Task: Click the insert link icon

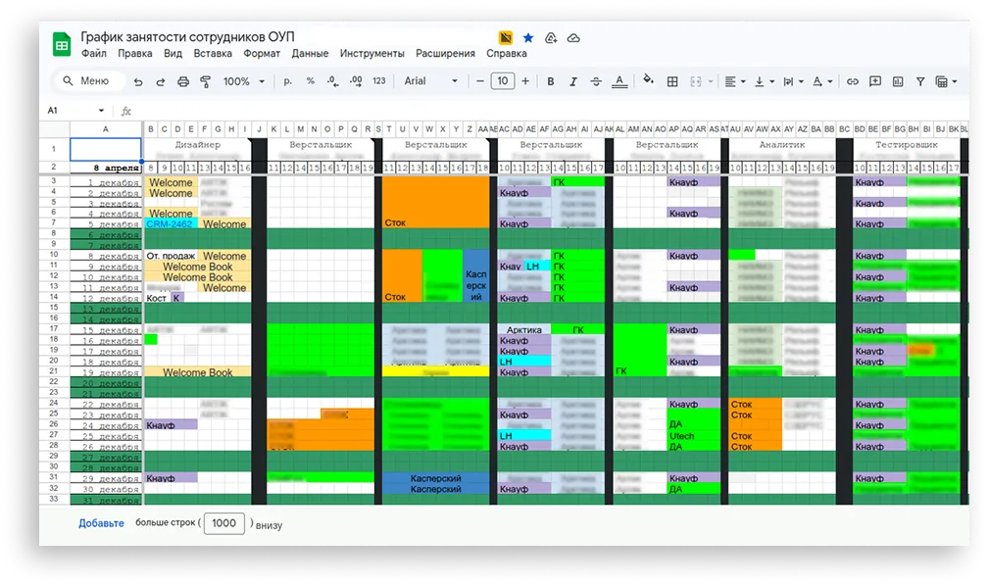Action: point(853,81)
